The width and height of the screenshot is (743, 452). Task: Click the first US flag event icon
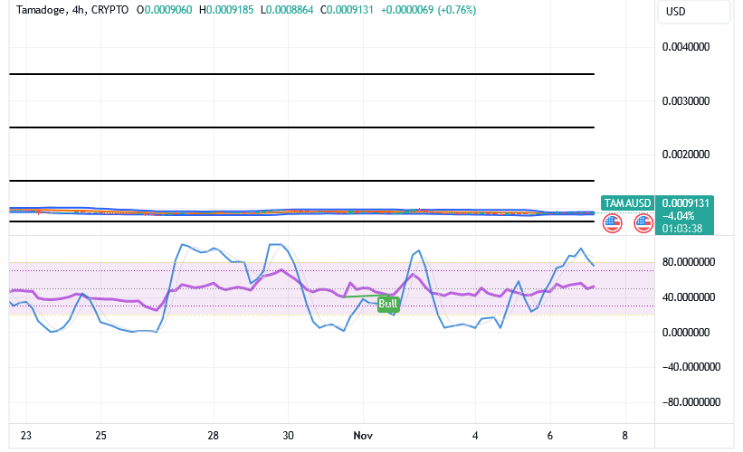pos(612,223)
